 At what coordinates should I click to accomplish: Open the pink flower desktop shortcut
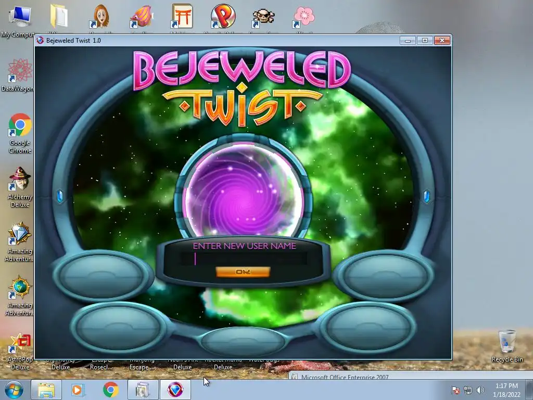303,16
